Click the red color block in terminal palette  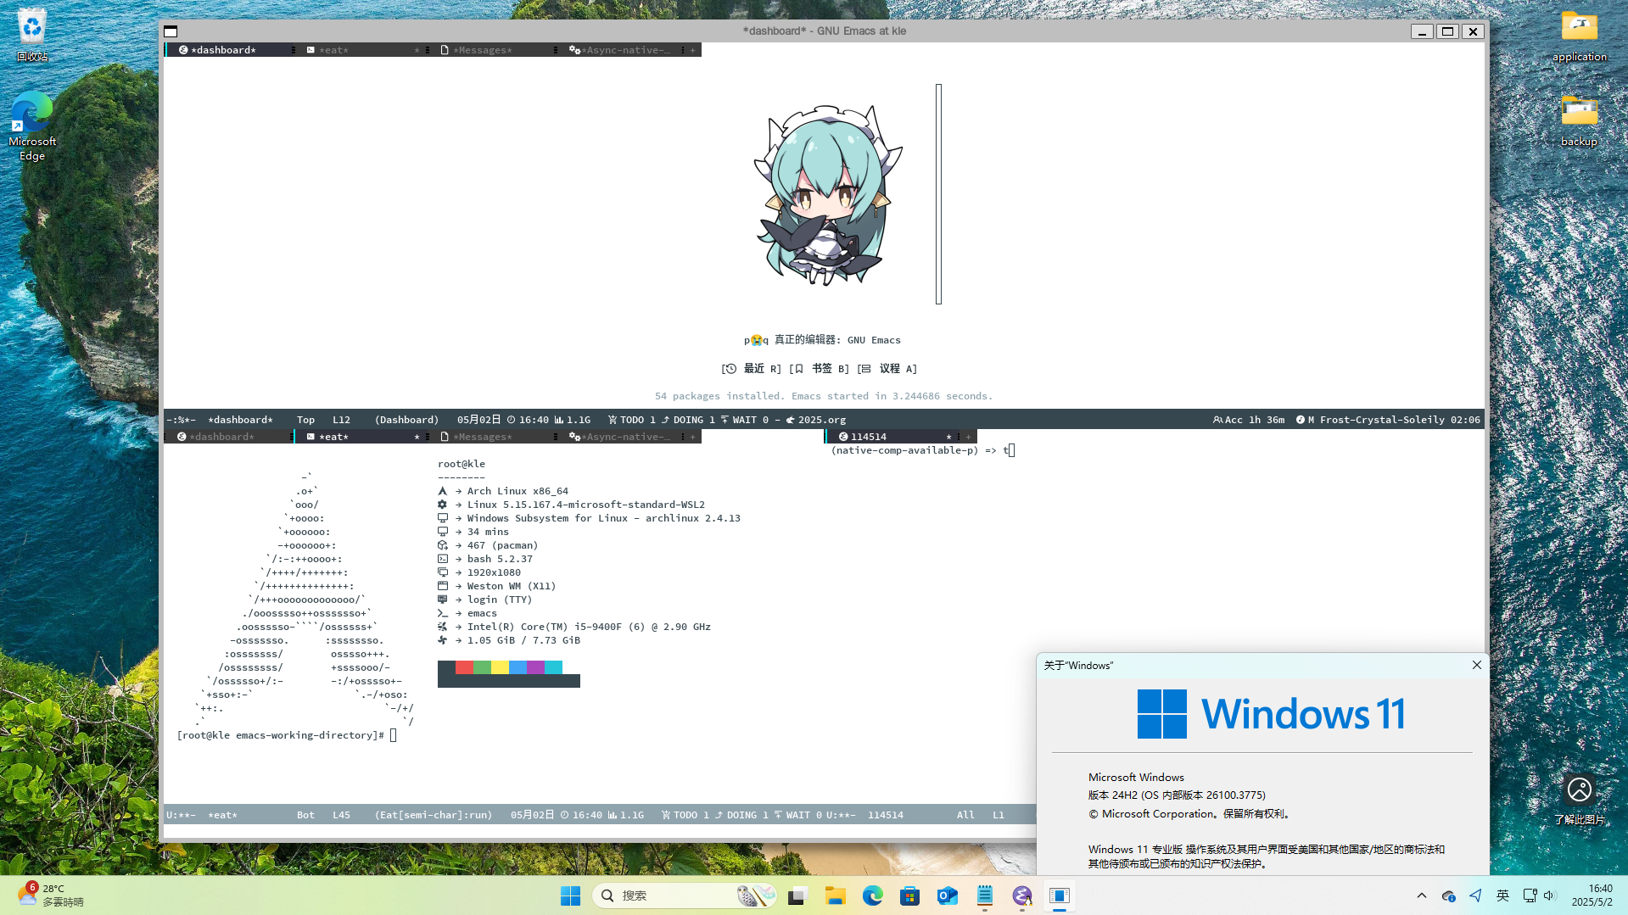[x=464, y=667]
